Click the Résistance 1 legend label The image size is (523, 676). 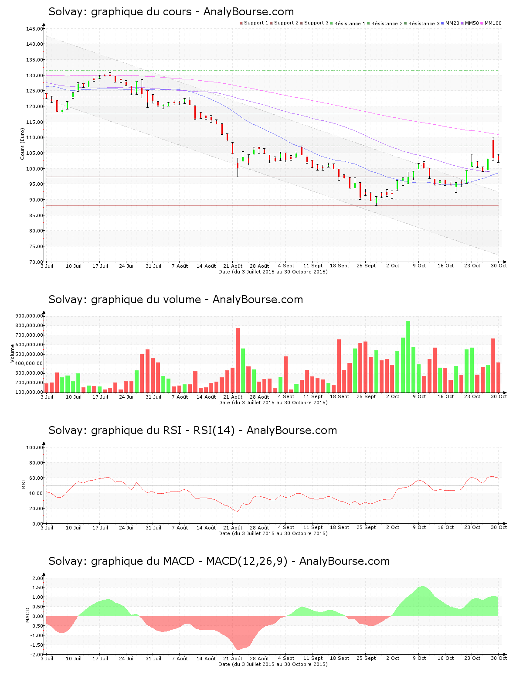[350, 24]
